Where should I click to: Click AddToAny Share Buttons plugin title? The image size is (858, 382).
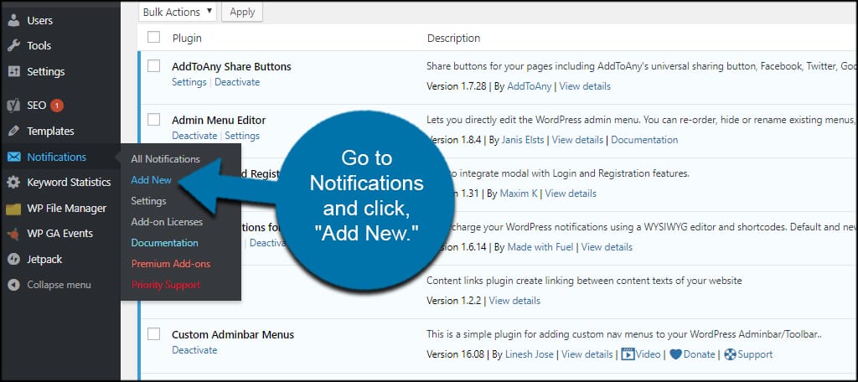click(x=231, y=67)
